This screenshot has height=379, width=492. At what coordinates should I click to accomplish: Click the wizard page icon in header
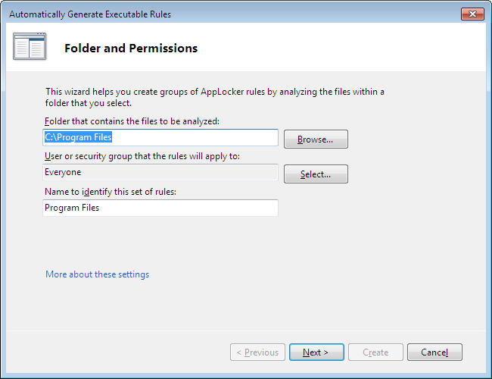[30, 48]
